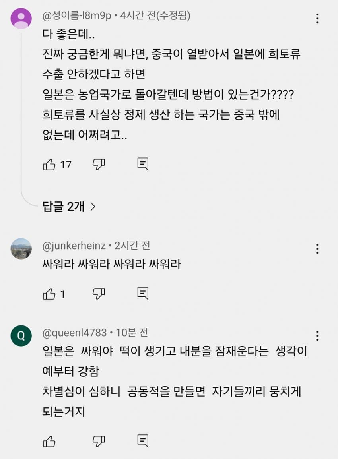Like the @queenl4783 comment
The width and height of the screenshot is (338, 459).
pos(49,441)
